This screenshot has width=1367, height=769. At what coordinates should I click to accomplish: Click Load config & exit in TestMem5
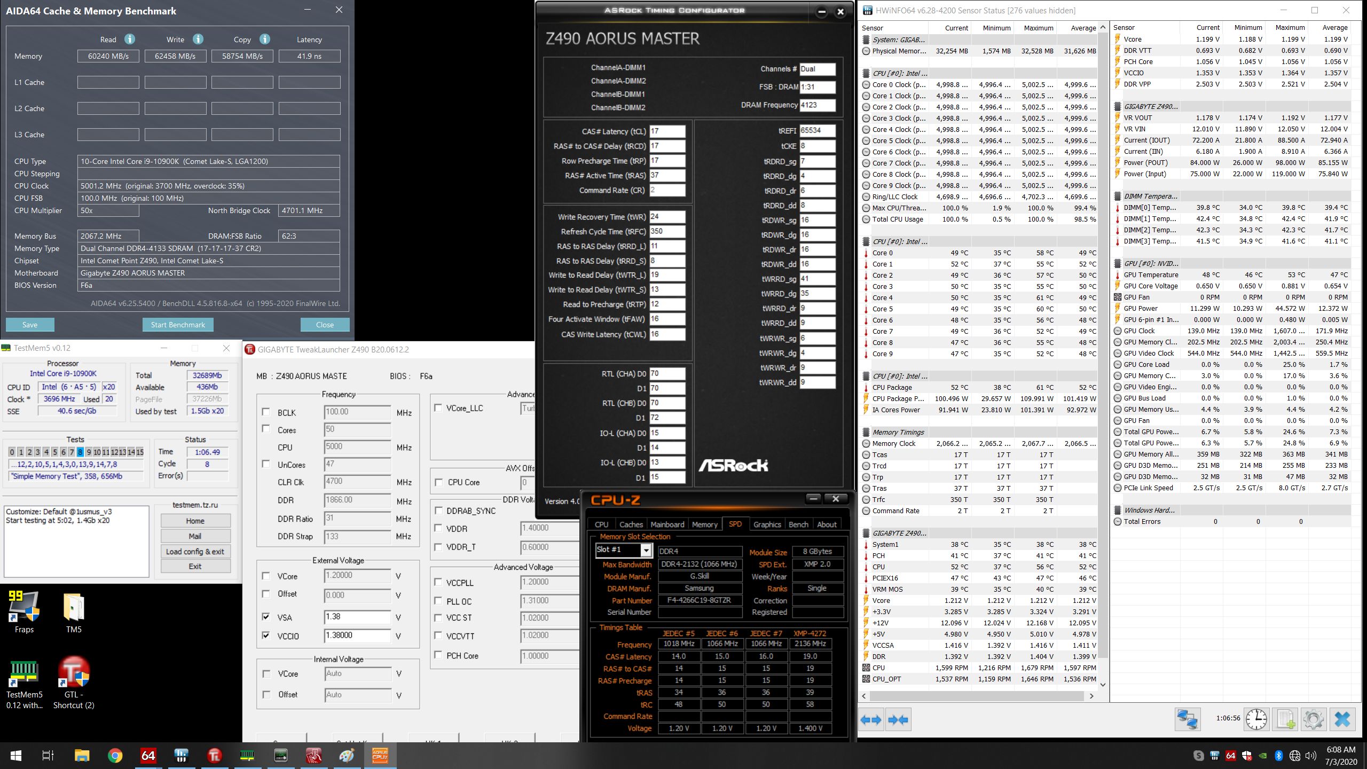[195, 552]
